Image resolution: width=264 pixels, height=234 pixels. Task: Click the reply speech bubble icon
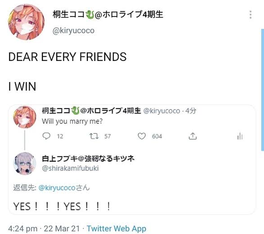coord(46,136)
